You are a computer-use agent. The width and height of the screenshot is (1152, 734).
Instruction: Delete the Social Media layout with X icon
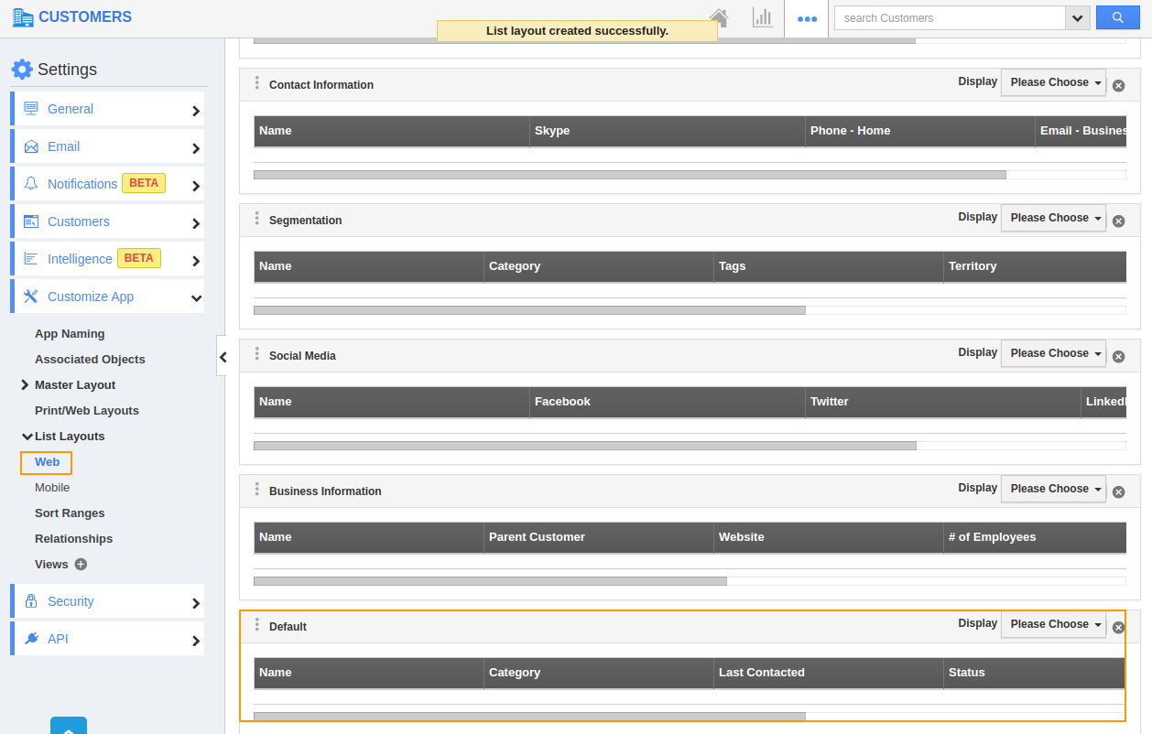click(x=1118, y=357)
